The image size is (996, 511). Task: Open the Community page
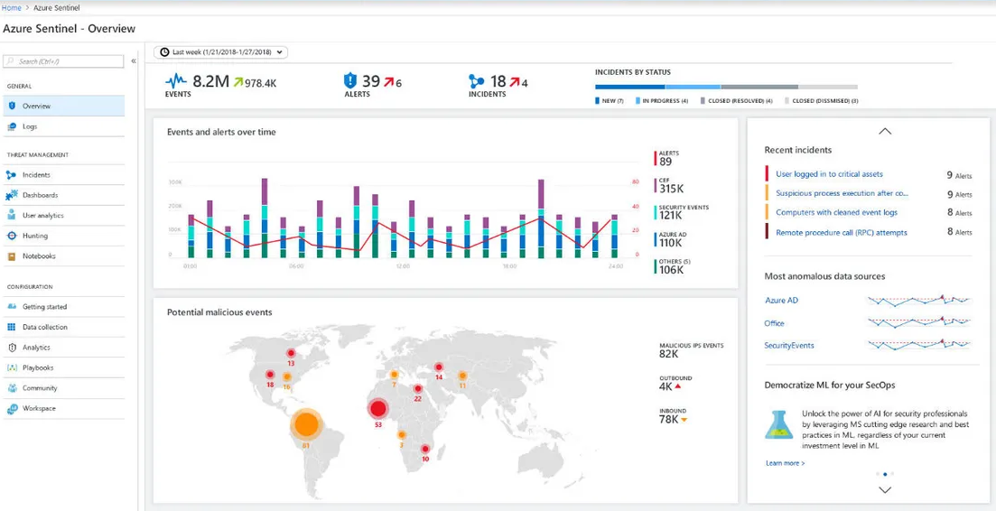[63, 388]
